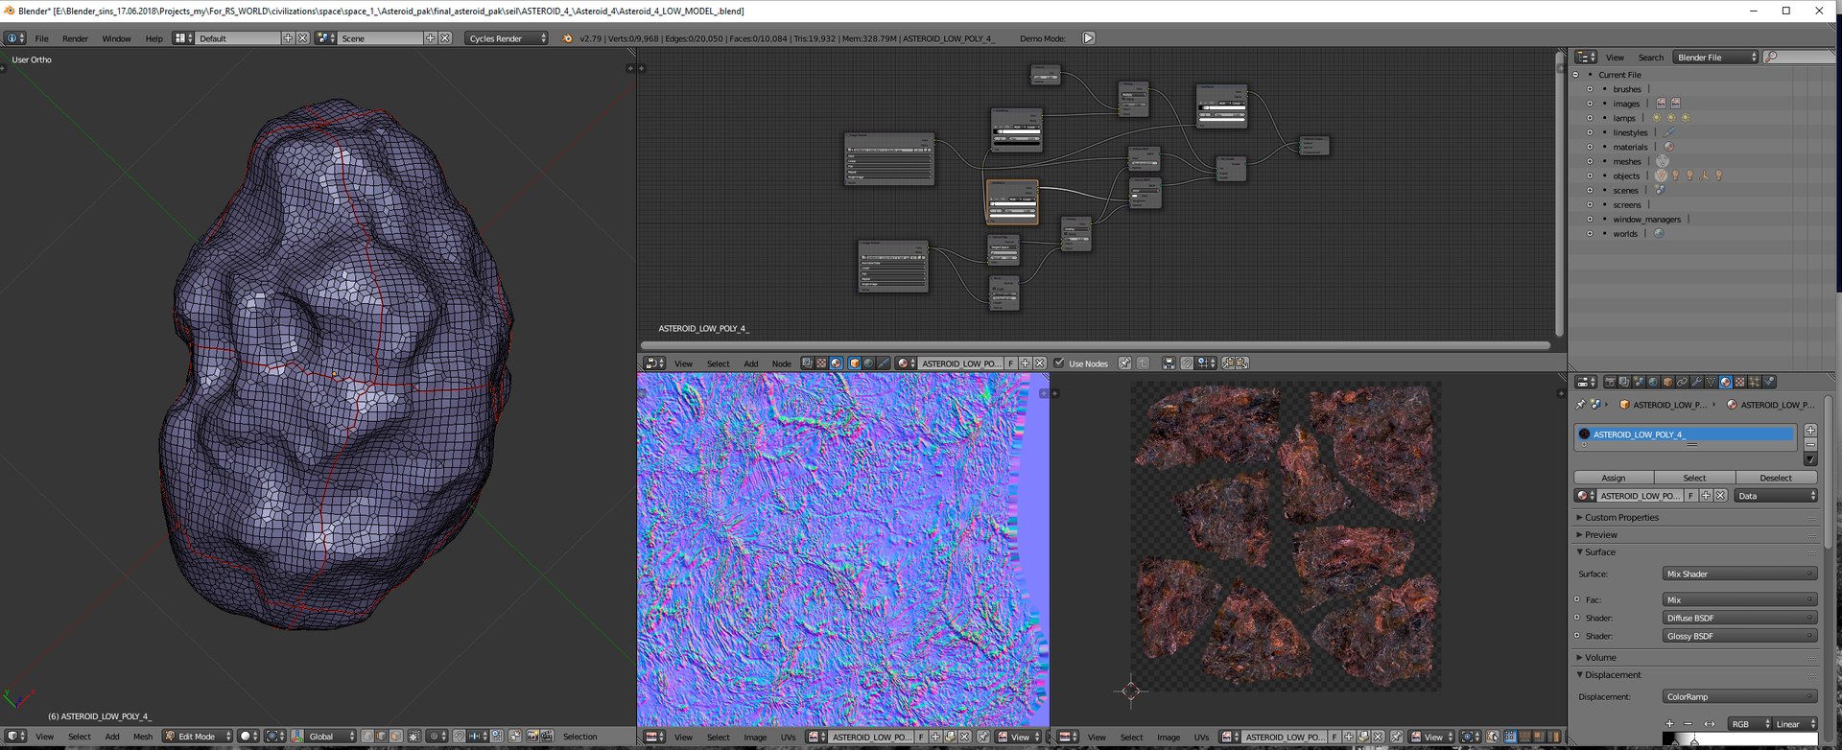Go to parent node tree arrow icon

coord(1144,363)
